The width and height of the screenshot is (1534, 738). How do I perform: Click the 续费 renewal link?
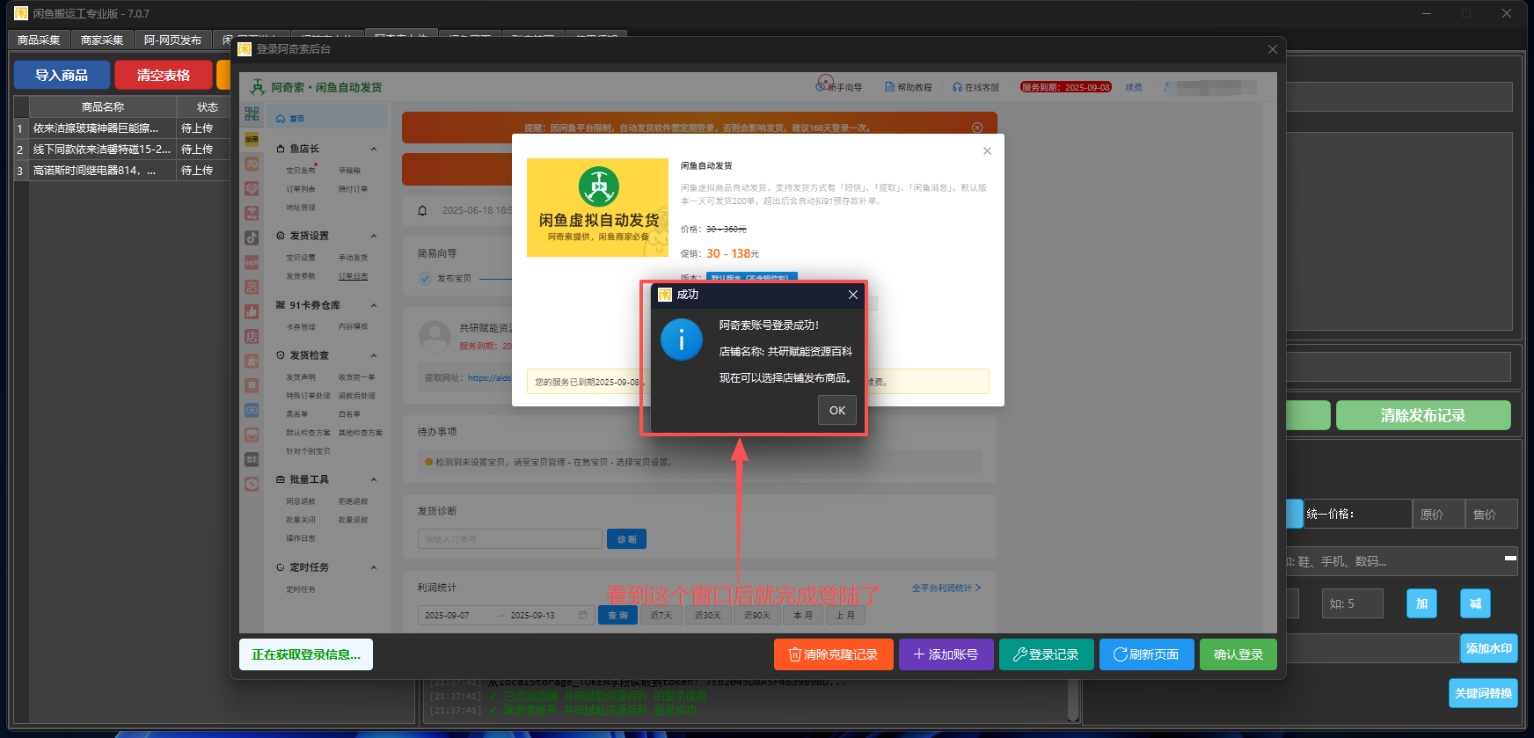click(1134, 87)
